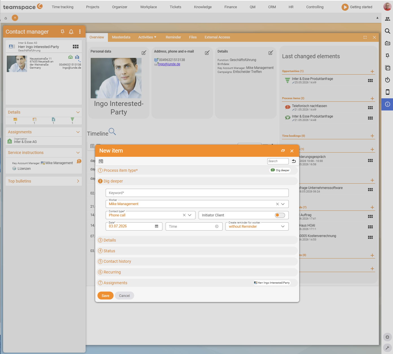Add new Process item with plus
393x354 pixels.
(x=372, y=99)
